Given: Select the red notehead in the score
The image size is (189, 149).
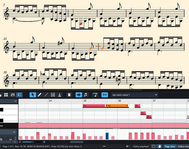Looking at the screenshot, I should click(81, 24).
